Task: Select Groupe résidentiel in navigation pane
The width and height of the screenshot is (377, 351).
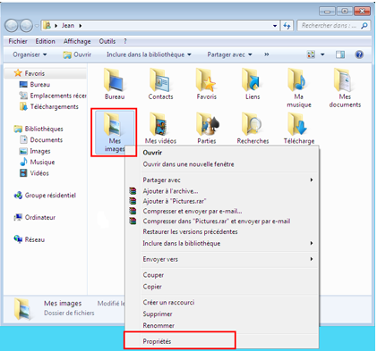Action: click(x=45, y=196)
